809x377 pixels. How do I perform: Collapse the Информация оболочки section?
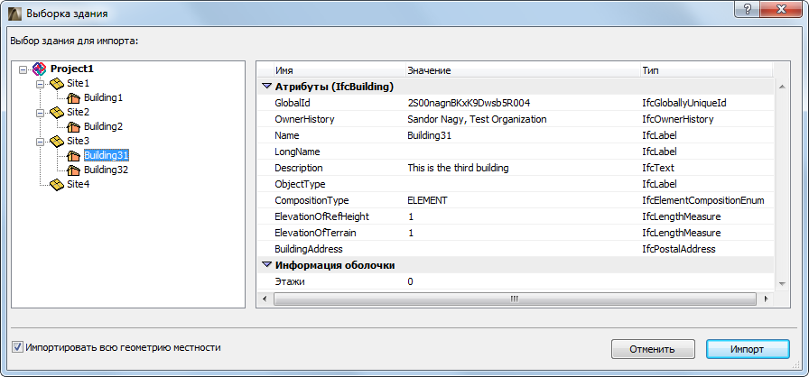pos(266,265)
